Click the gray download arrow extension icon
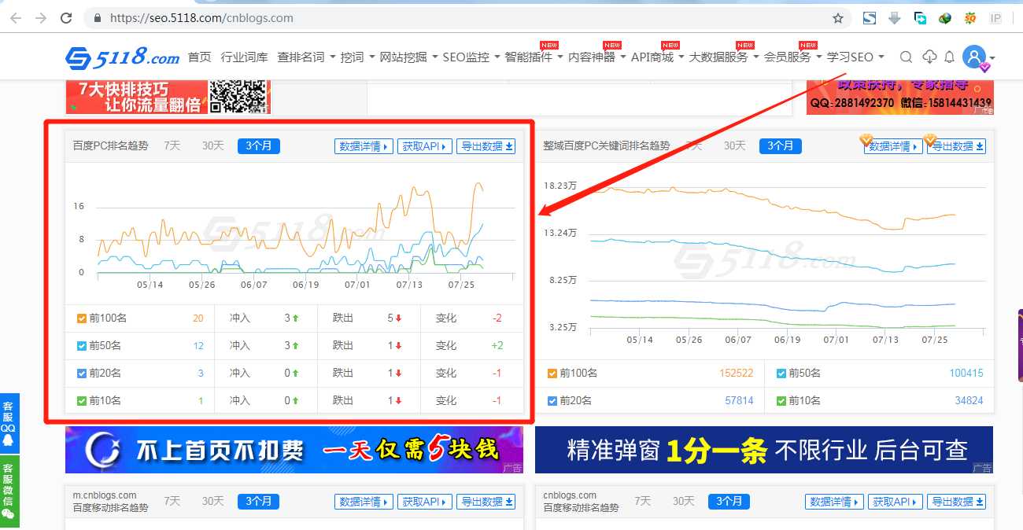The height and width of the screenshot is (530, 1023). tap(895, 18)
